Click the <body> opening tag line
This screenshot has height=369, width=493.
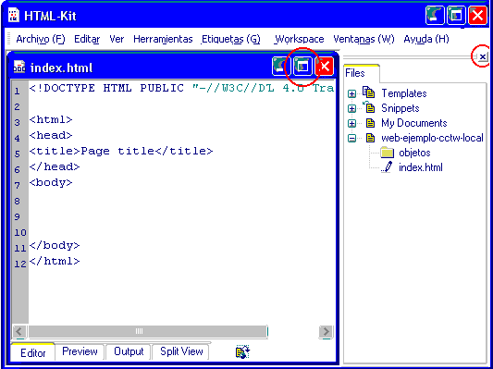(51, 182)
